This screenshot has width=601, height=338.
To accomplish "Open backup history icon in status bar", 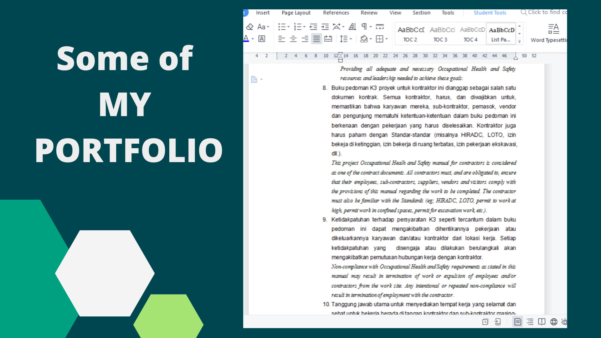I will point(485,322).
